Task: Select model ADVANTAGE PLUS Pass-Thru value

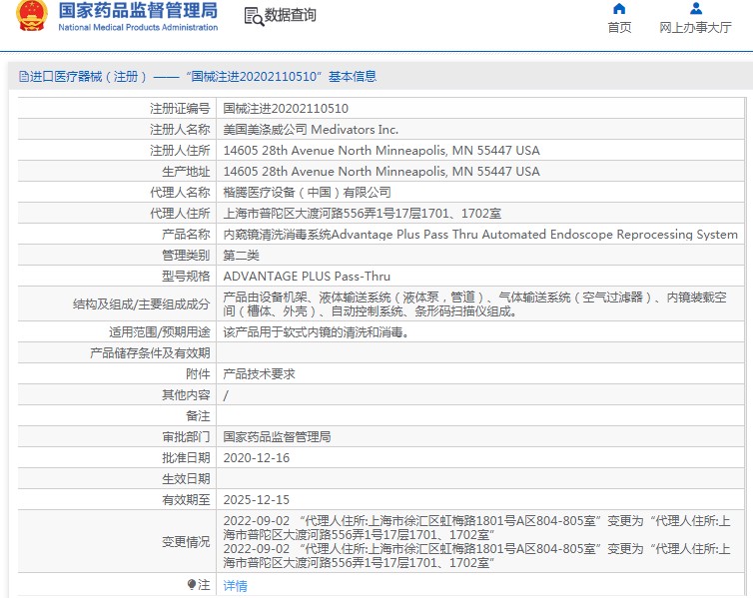Action: [307, 277]
